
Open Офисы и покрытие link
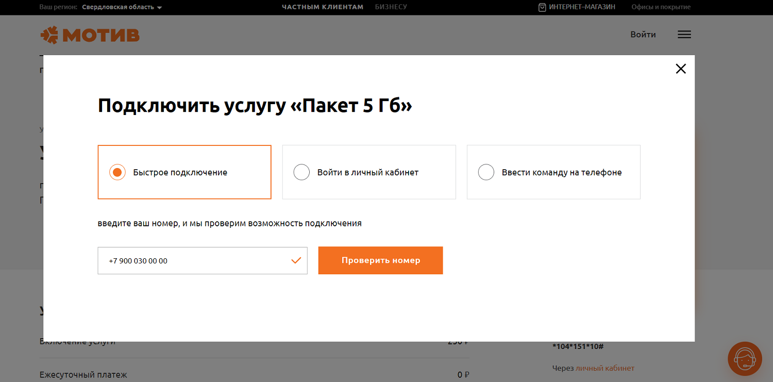[661, 7]
